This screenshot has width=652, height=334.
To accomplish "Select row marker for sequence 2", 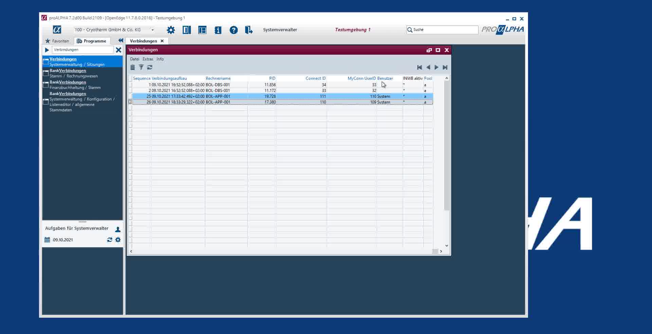I will pyautogui.click(x=130, y=91).
